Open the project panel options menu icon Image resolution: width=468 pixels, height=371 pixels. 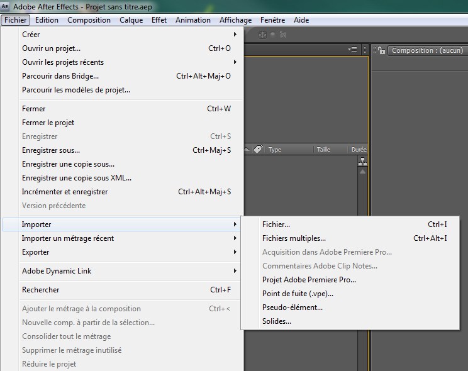pyautogui.click(x=352, y=50)
